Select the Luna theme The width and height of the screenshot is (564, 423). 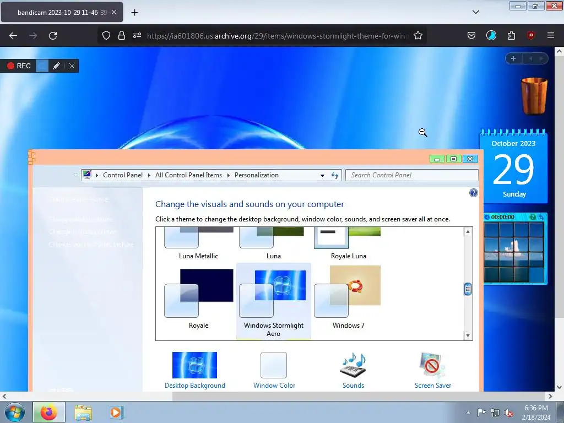click(x=273, y=243)
